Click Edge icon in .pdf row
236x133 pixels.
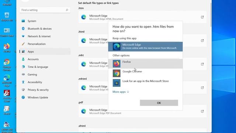[x=84, y=111]
